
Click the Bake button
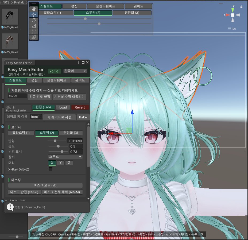point(83,117)
